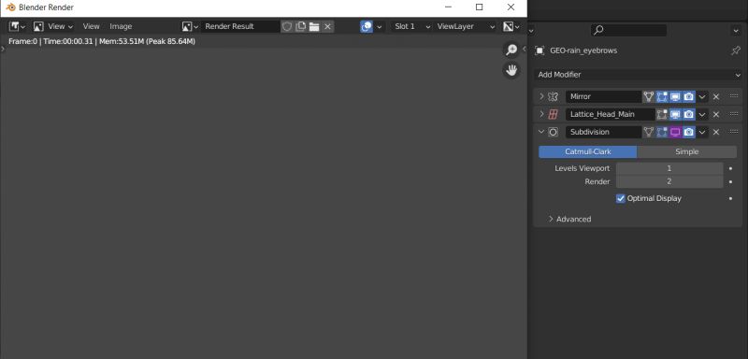748x359 pixels.
Task: Toggle fake user shield for Render Result
Action: pos(287,27)
